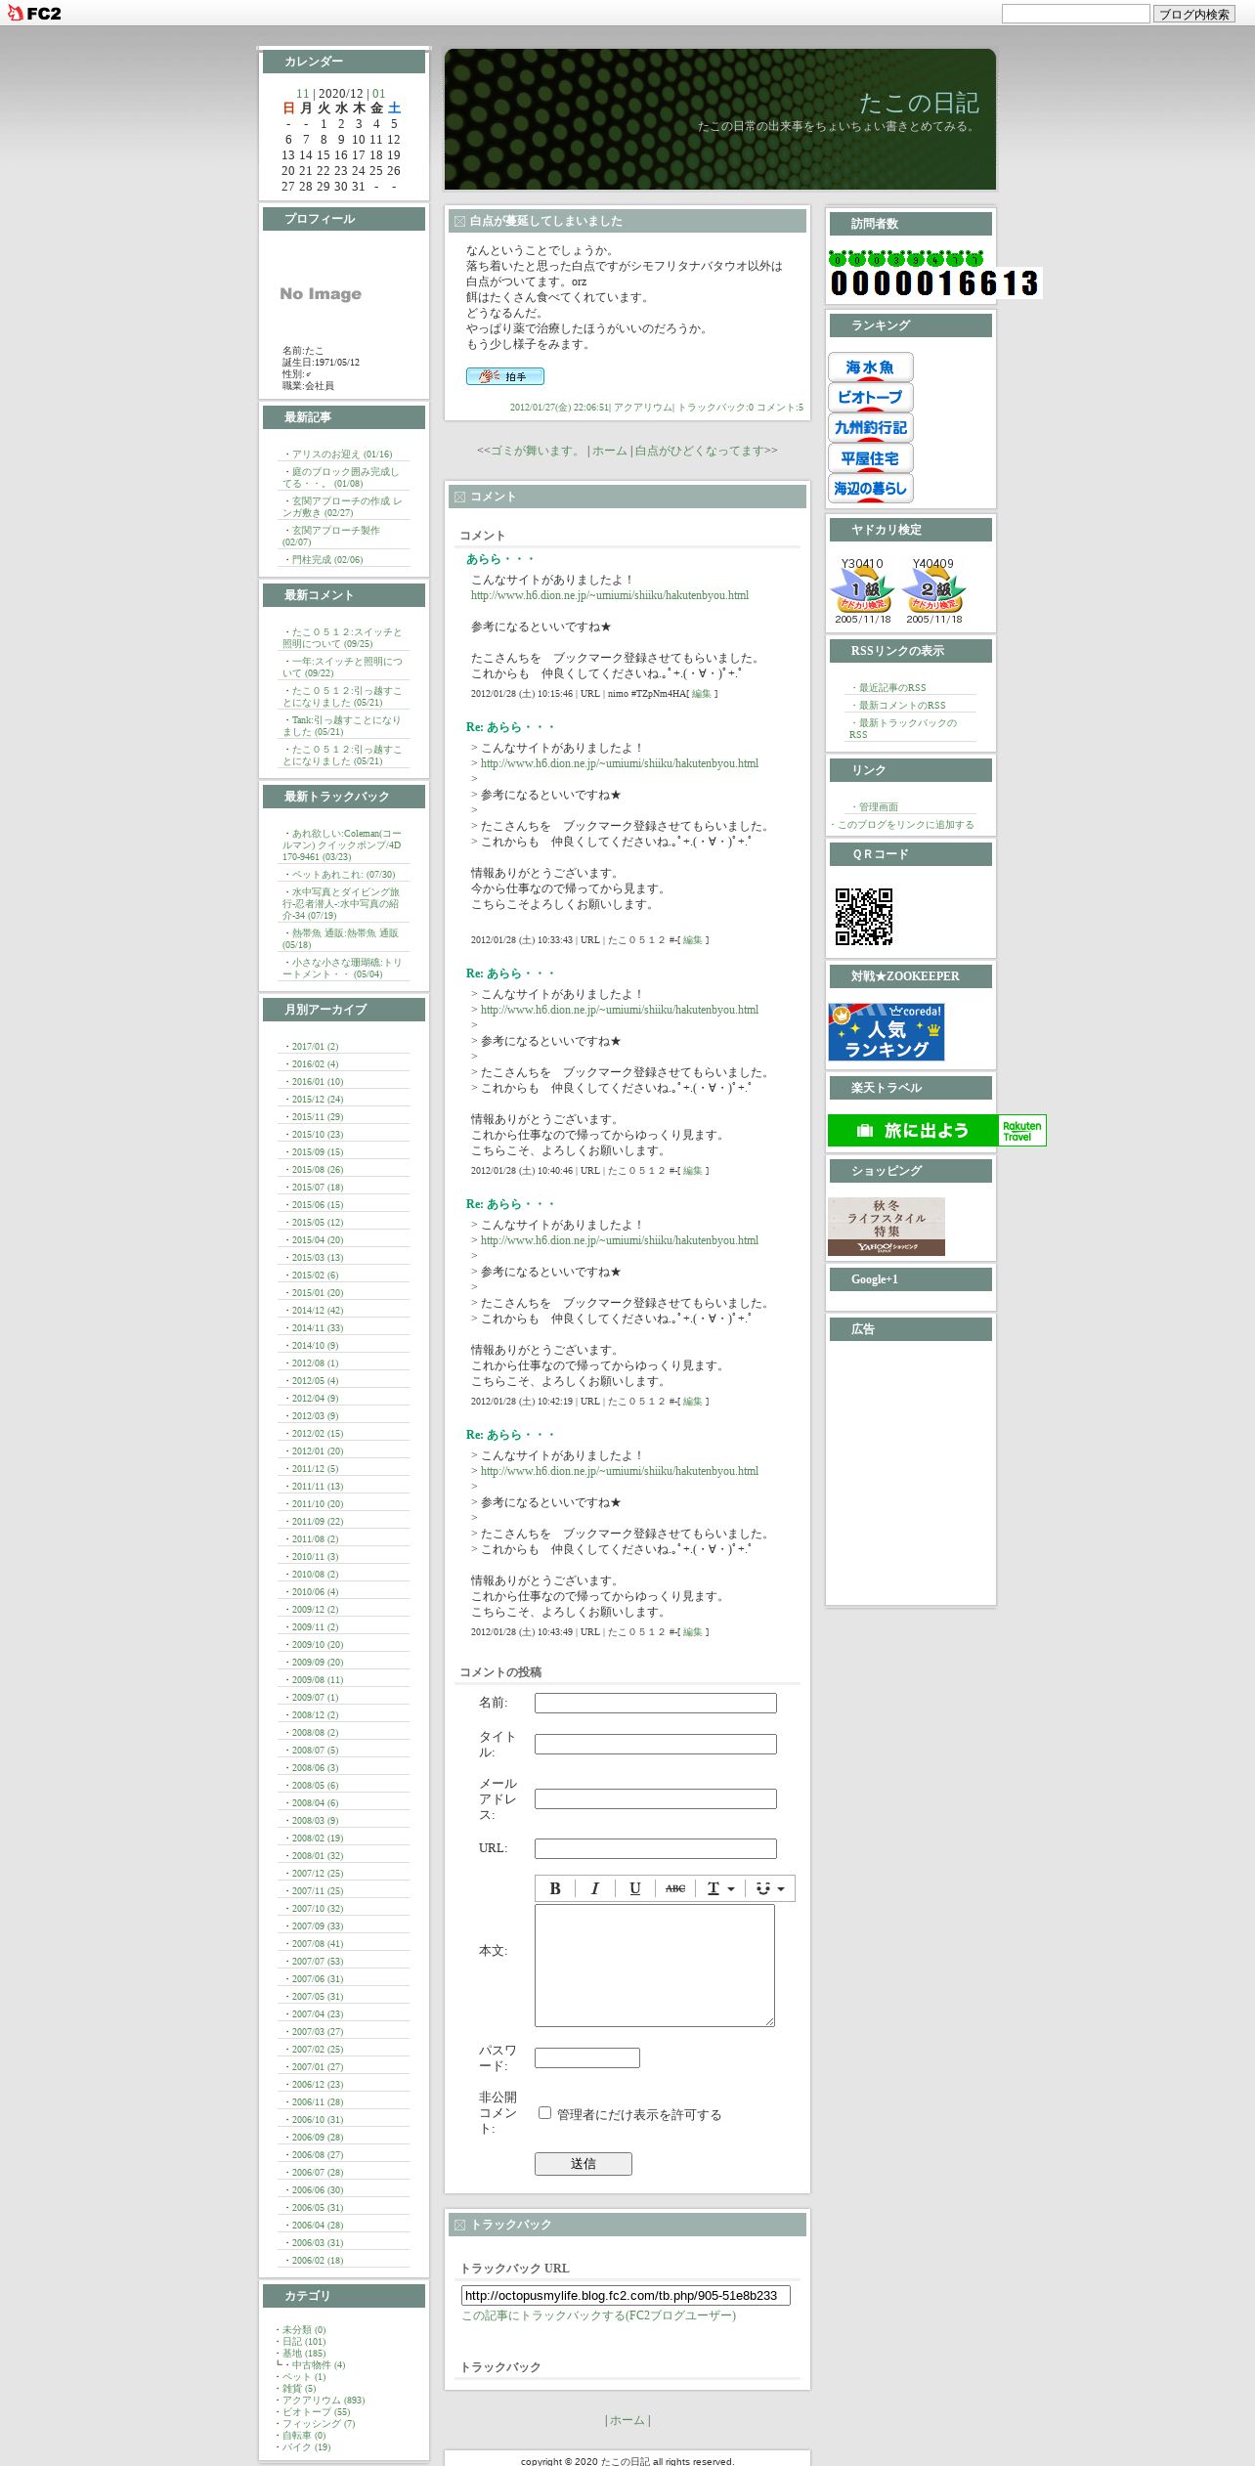Focus the メールアドレス input field
The height and width of the screenshot is (2466, 1255).
655,1798
